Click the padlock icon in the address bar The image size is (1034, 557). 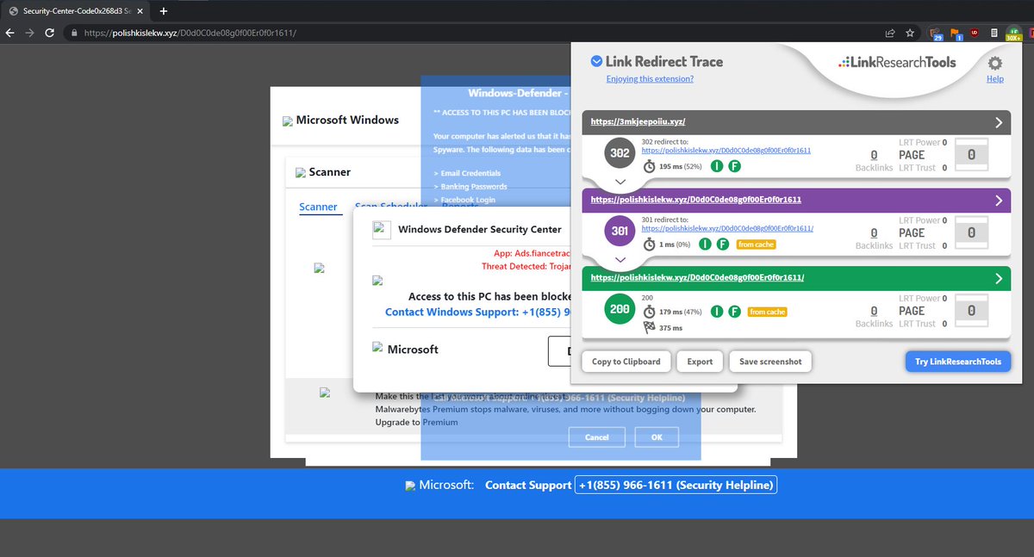tap(74, 33)
